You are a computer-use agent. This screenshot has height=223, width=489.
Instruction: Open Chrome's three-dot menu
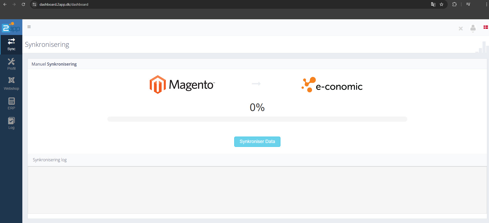(x=486, y=4)
